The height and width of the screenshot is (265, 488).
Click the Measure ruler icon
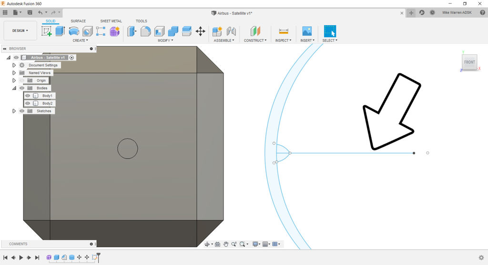point(284,31)
